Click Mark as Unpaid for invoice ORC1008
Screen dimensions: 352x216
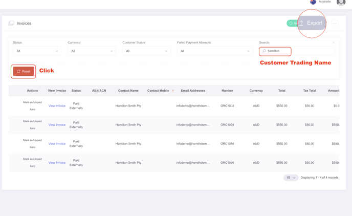[x=32, y=121]
